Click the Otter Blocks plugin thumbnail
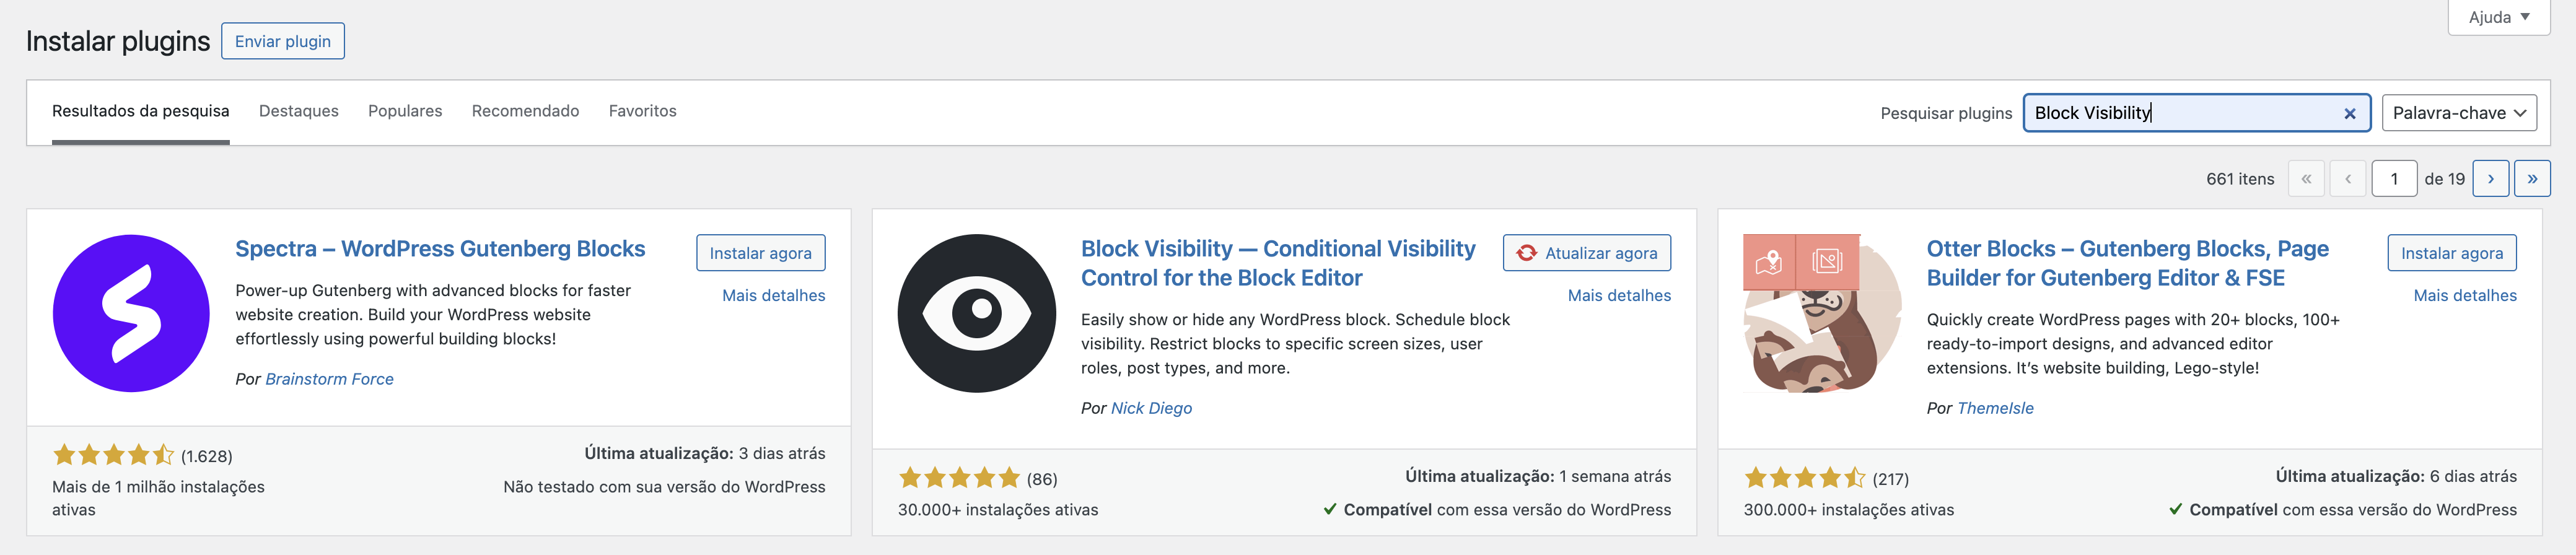This screenshot has width=2576, height=555. point(1822,313)
